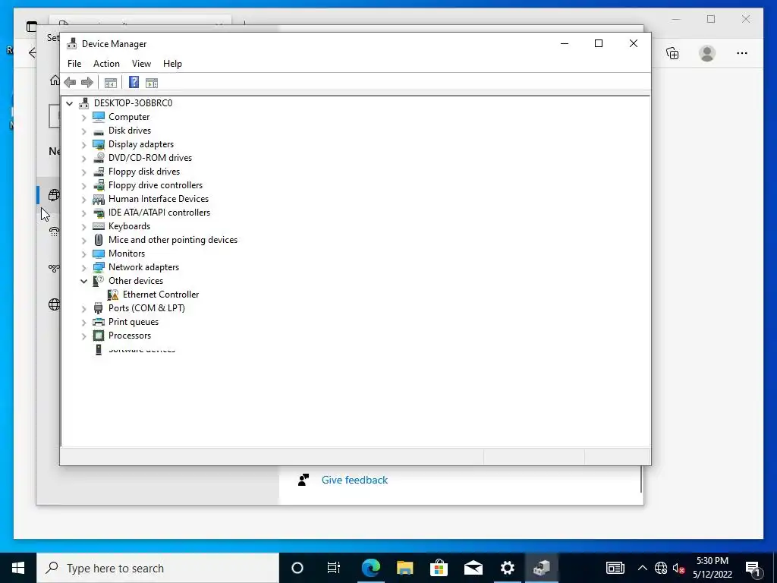Viewport: 777px width, 583px height.
Task: Click the blue Help question mark toolbar icon
Action: click(x=134, y=82)
